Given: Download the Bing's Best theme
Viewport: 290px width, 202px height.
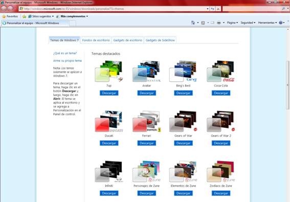Looking at the screenshot, I should tap(183, 93).
